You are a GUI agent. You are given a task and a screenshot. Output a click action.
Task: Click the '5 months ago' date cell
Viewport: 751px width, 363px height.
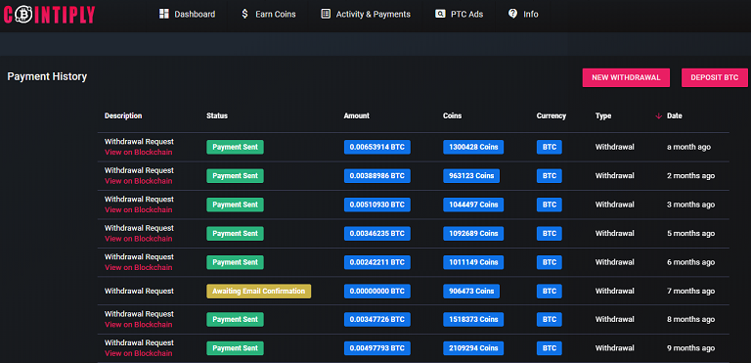pos(690,234)
